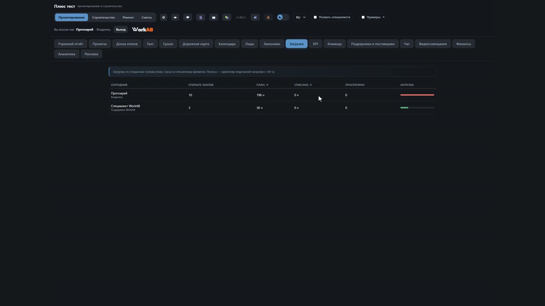
Task: Open 'Подрядчики и поставщики' tab
Action: coord(373,44)
